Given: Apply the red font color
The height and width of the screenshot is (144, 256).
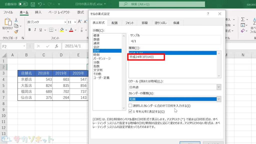Looking at the screenshot, I should point(71,30).
